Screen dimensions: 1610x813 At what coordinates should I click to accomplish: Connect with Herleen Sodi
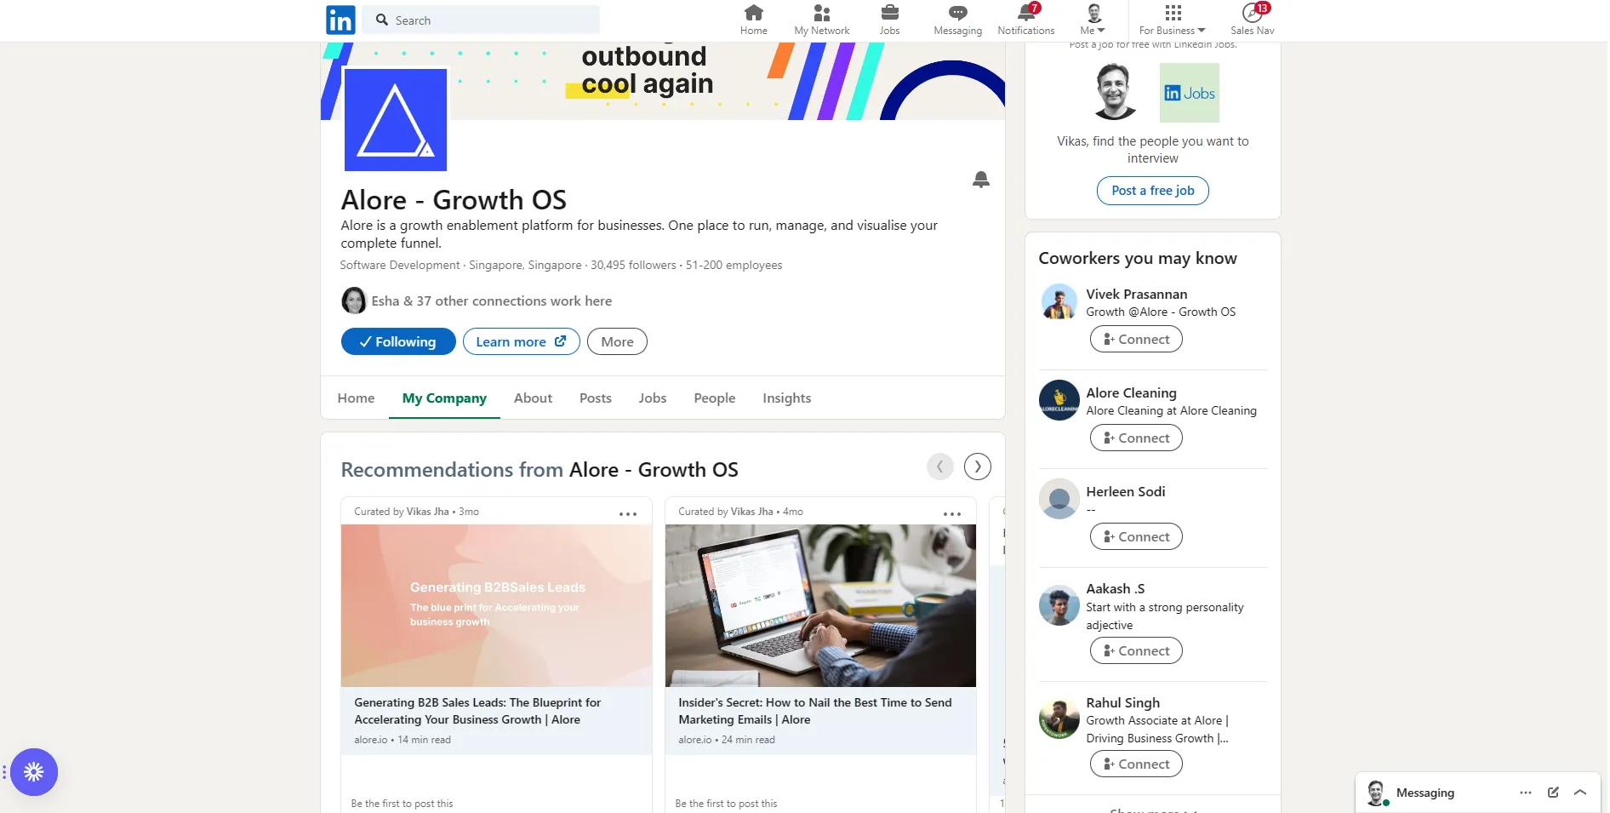pos(1136,536)
